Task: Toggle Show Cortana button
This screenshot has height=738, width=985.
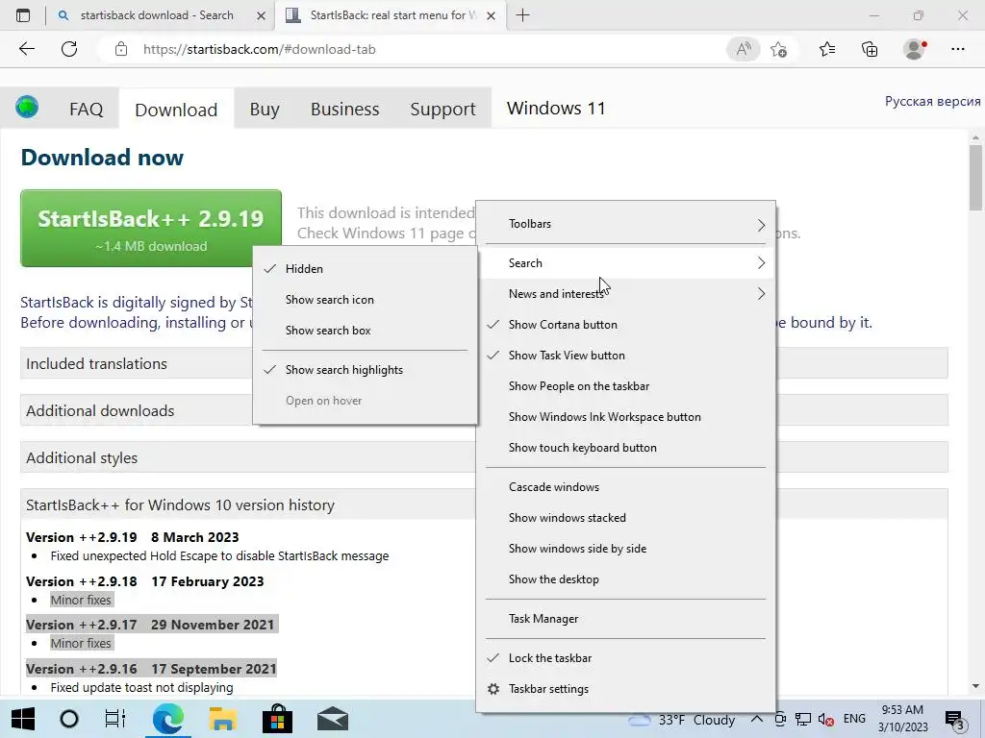Action: [x=625, y=325]
